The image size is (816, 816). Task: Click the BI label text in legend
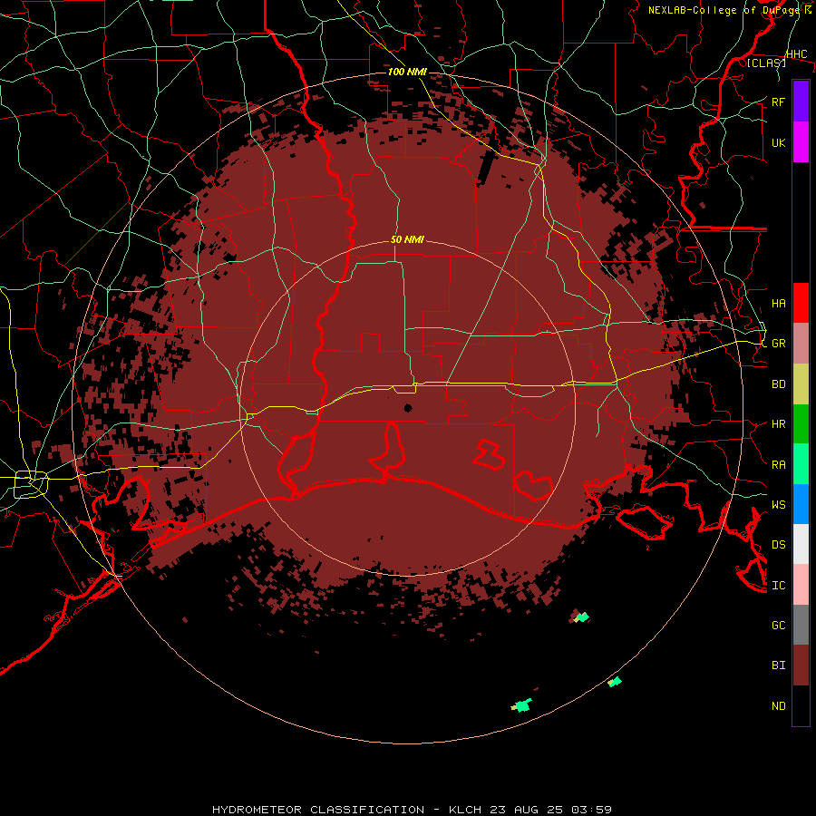tap(778, 665)
